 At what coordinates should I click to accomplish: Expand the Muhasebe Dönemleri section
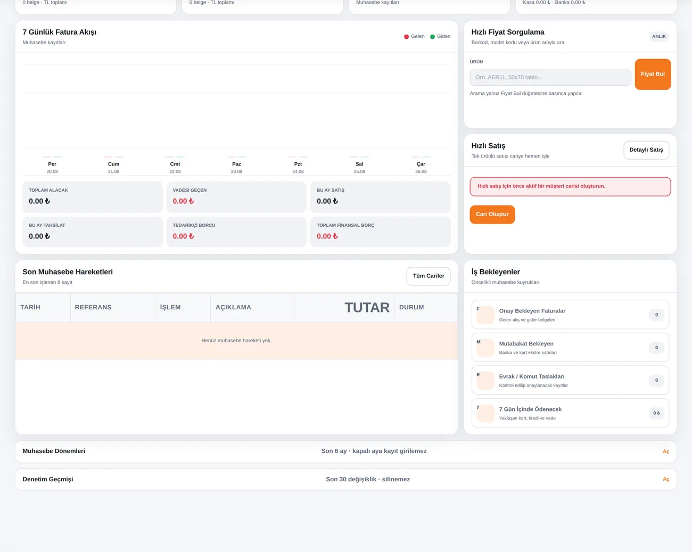point(346,451)
